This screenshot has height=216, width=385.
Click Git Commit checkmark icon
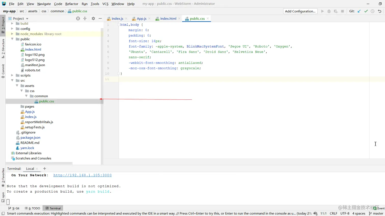pos(366,11)
